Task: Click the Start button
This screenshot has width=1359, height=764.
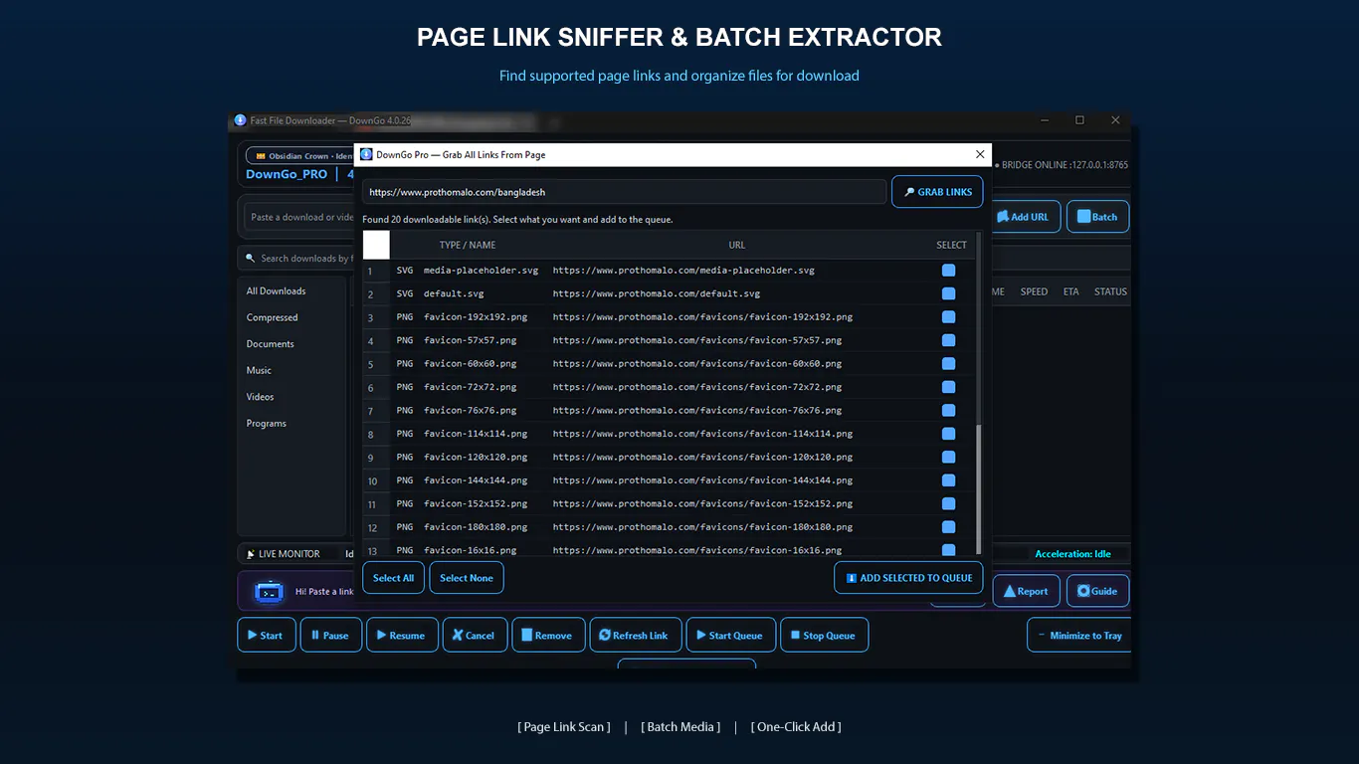Action: 267,635
